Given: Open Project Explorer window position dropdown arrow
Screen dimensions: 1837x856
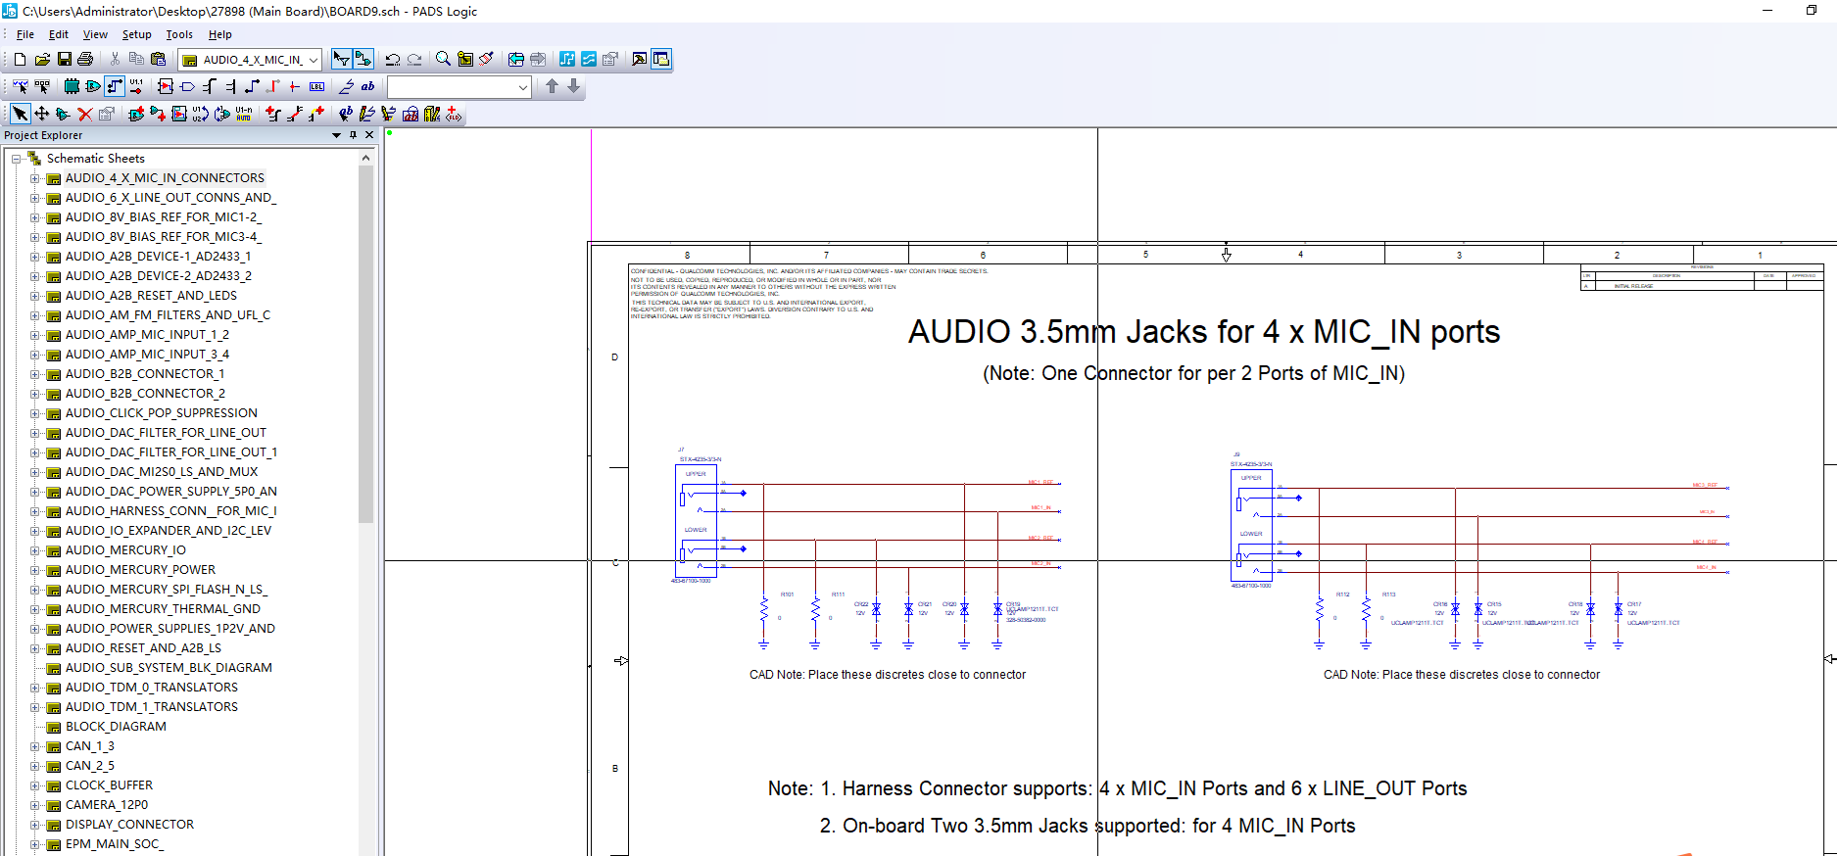Looking at the screenshot, I should pyautogui.click(x=336, y=135).
